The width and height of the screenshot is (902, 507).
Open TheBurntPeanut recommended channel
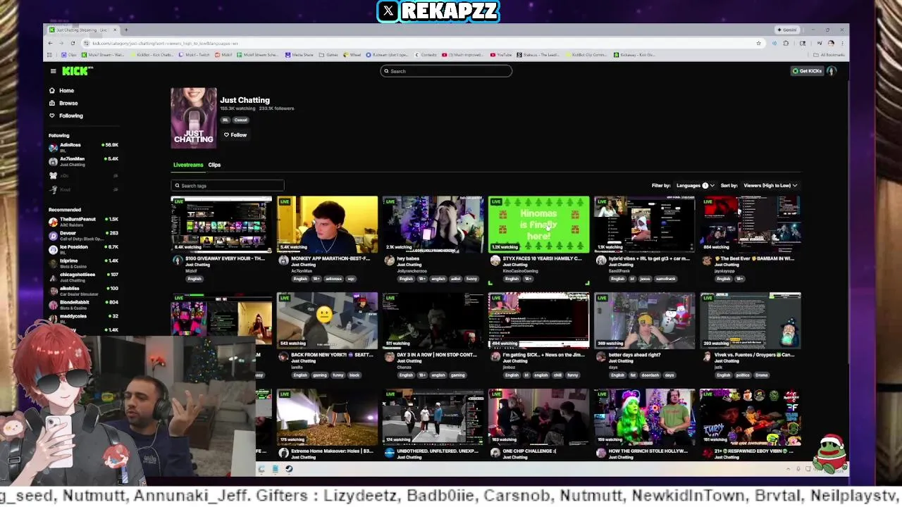[83, 222]
